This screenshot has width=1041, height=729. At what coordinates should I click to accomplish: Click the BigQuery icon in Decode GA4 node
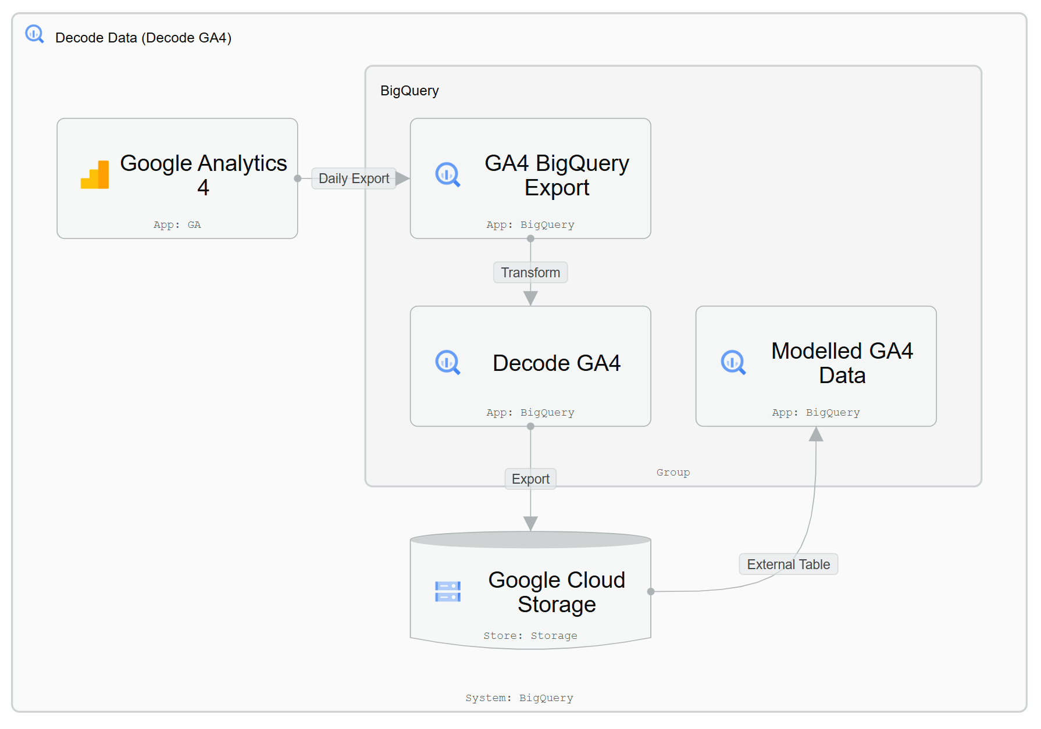tap(448, 363)
